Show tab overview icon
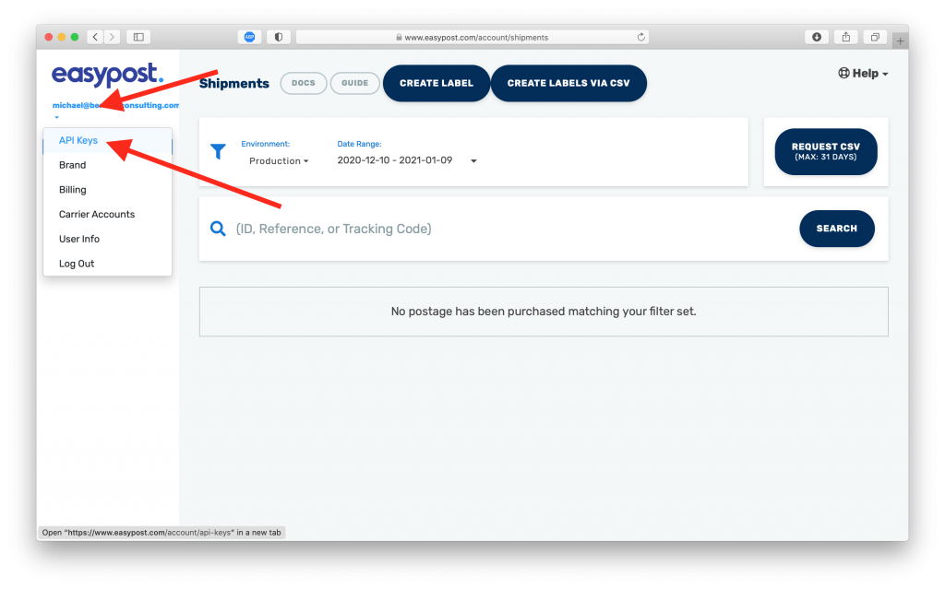This screenshot has width=945, height=589. [875, 38]
